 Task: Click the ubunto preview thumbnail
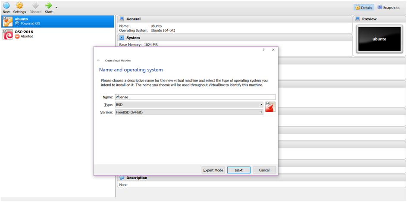click(379, 39)
